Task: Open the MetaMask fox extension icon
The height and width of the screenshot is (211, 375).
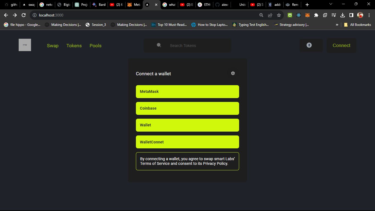Action: (307, 15)
